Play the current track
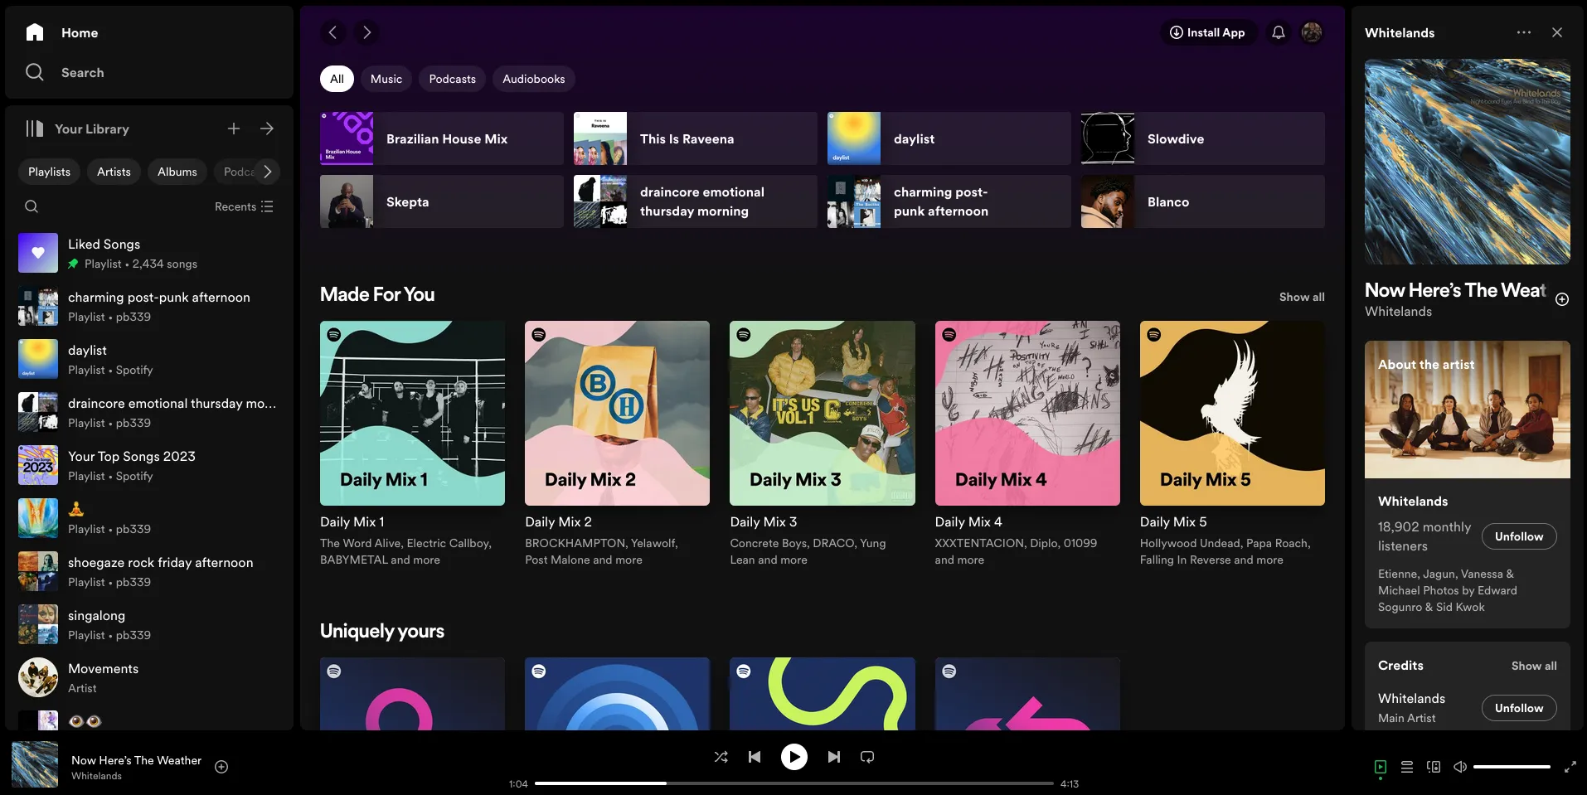1587x795 pixels. pos(794,757)
